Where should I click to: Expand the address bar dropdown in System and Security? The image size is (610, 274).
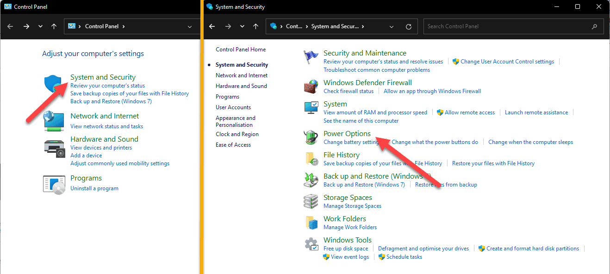coord(392,27)
